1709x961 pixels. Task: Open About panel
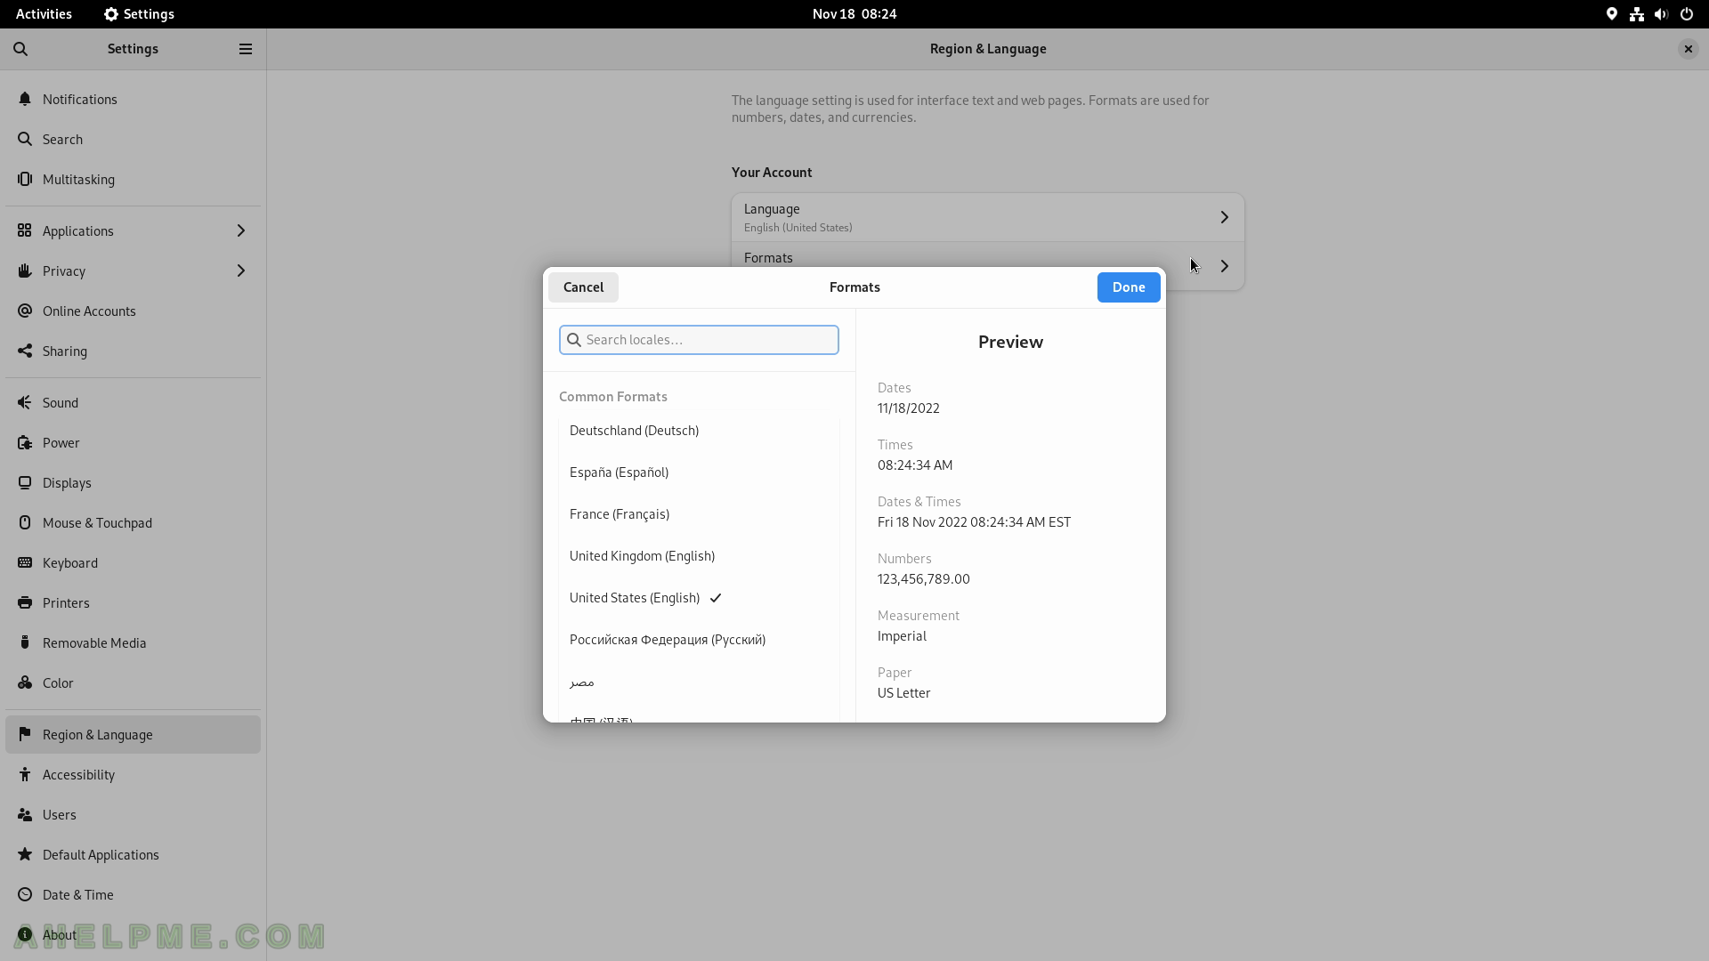point(133,934)
